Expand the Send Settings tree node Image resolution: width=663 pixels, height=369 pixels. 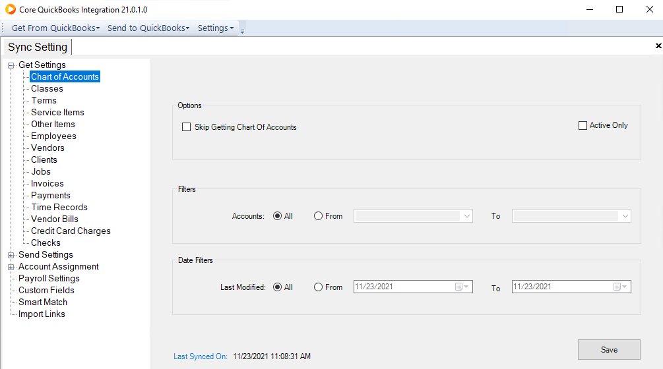(x=11, y=255)
